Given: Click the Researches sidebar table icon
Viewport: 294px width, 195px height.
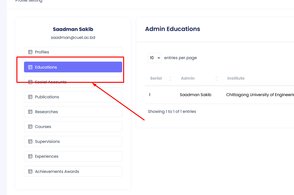Looking at the screenshot, I should 30,112.
